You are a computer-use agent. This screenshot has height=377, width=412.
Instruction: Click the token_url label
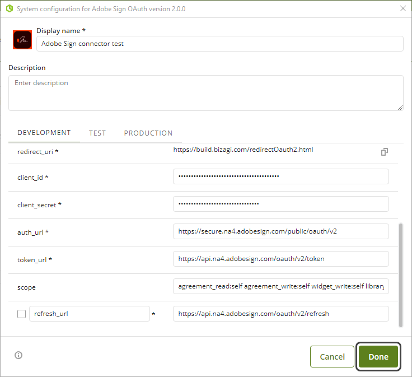(35, 260)
